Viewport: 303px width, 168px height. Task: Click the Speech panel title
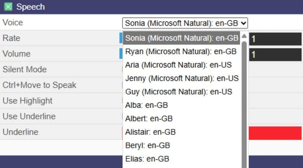click(31, 7)
